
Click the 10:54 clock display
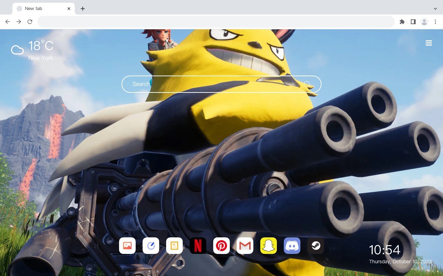pos(385,250)
